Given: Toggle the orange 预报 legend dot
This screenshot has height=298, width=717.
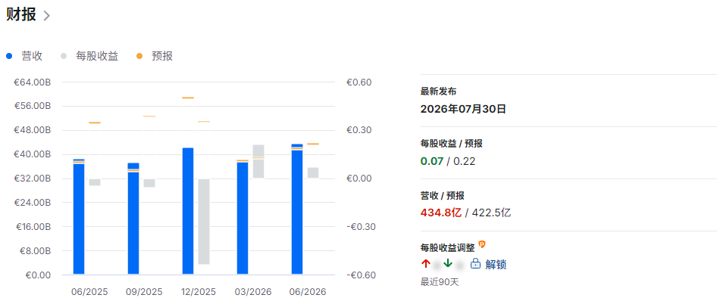Looking at the screenshot, I should [x=139, y=56].
